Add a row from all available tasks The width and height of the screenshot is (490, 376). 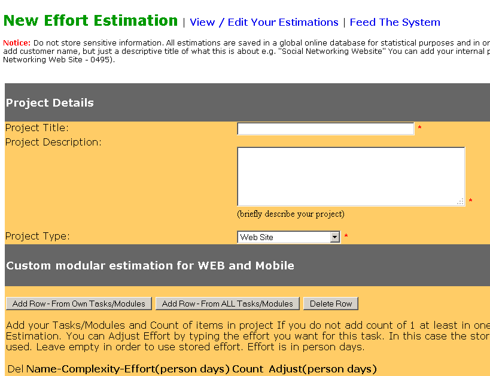pos(227,303)
